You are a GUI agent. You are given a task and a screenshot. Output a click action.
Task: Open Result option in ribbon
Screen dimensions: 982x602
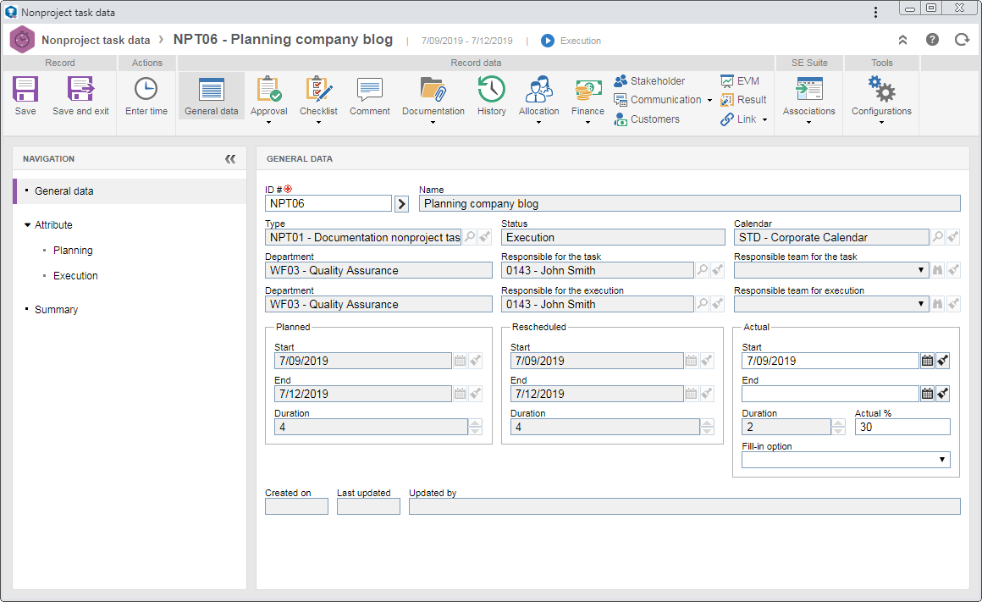pyautogui.click(x=743, y=100)
